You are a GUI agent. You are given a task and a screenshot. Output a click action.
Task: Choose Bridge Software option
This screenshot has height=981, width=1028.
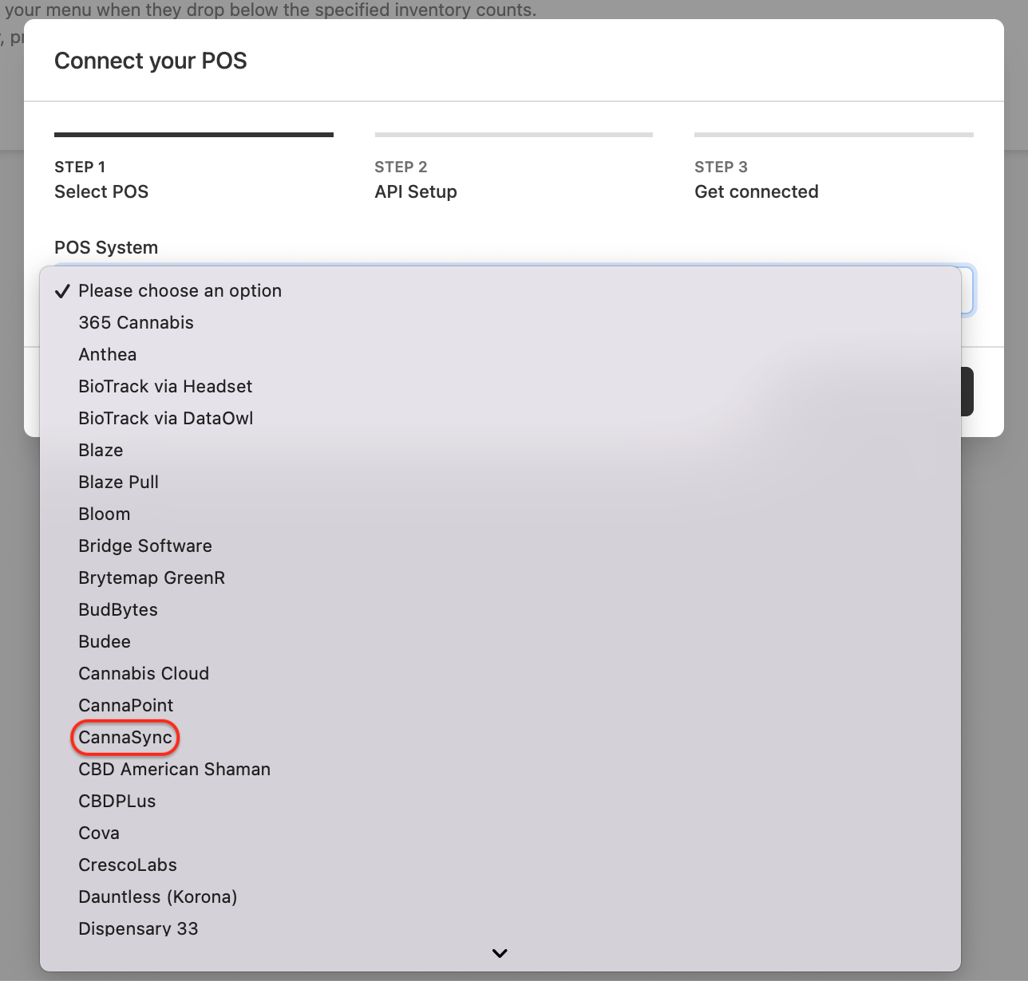point(500,546)
